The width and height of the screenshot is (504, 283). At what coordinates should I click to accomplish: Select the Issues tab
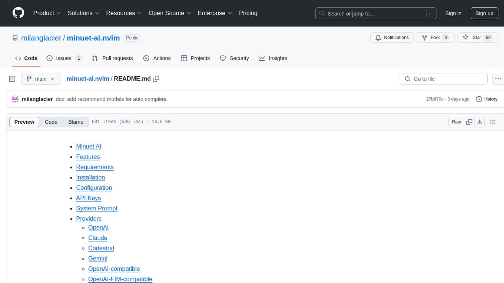coord(64,58)
